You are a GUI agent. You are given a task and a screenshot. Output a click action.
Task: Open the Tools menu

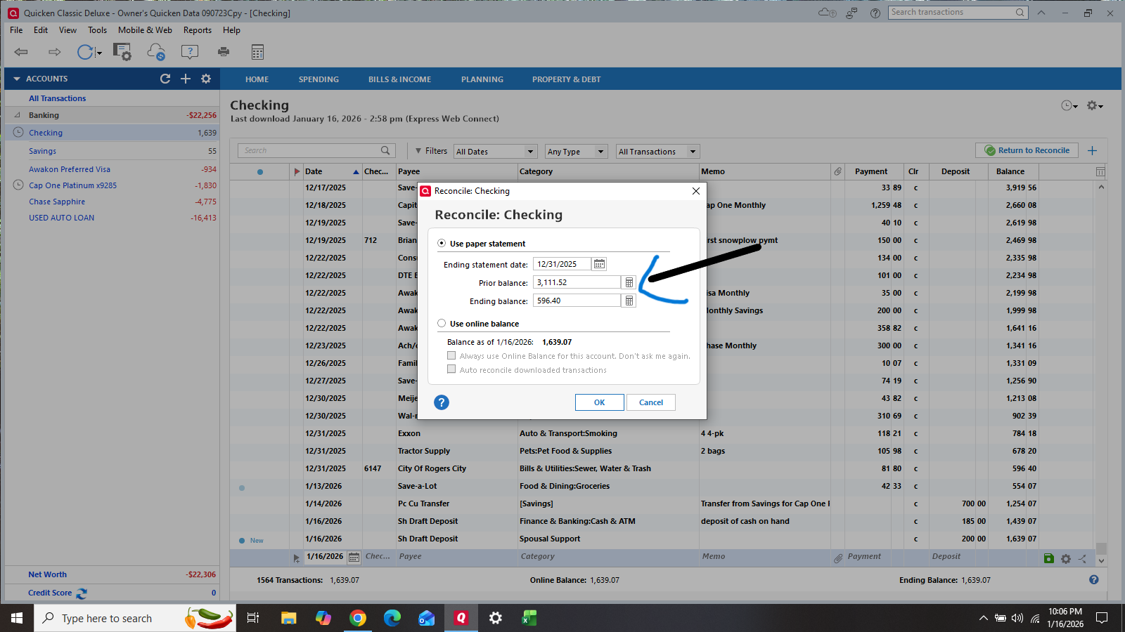pyautogui.click(x=98, y=30)
